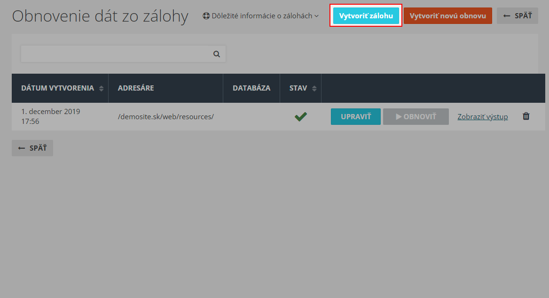Select the date 1. december 2019 17:56
Viewport: 549px width, 298px height.
pyautogui.click(x=51, y=116)
